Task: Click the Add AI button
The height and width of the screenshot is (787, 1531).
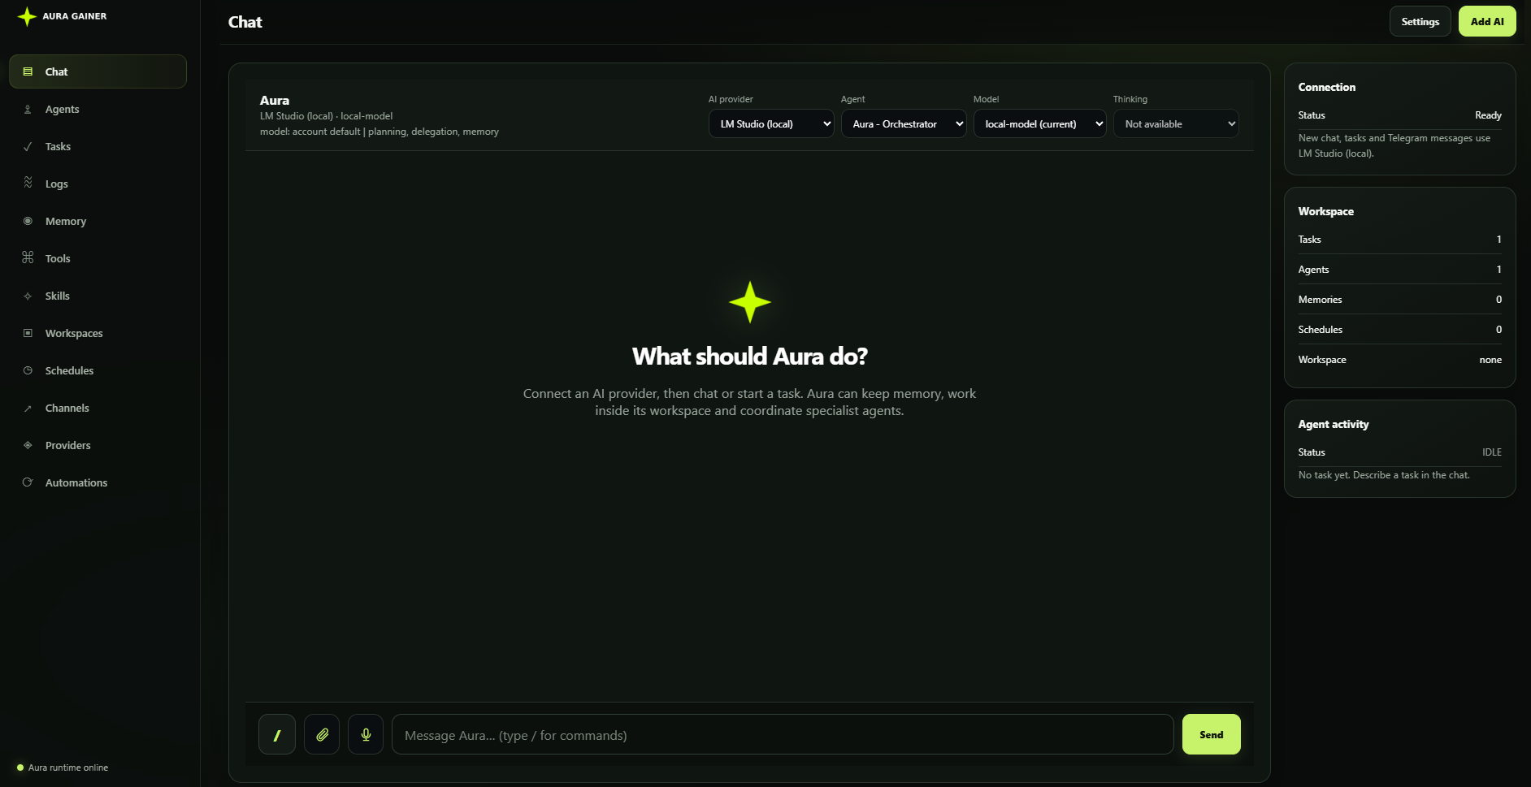Action: [x=1487, y=21]
